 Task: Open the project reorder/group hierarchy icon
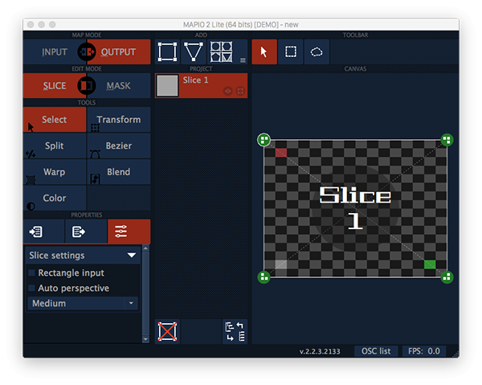tap(235, 331)
